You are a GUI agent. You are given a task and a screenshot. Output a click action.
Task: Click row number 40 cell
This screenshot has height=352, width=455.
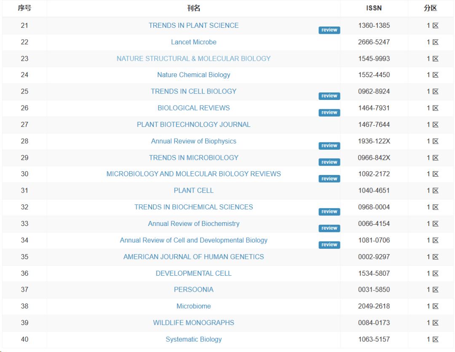pyautogui.click(x=24, y=339)
